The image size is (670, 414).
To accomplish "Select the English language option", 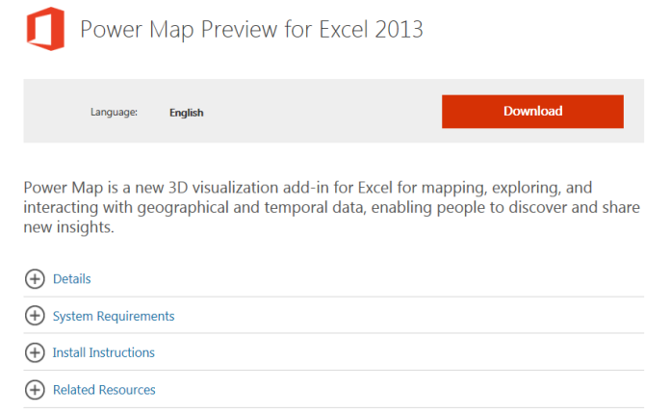I will tap(187, 113).
